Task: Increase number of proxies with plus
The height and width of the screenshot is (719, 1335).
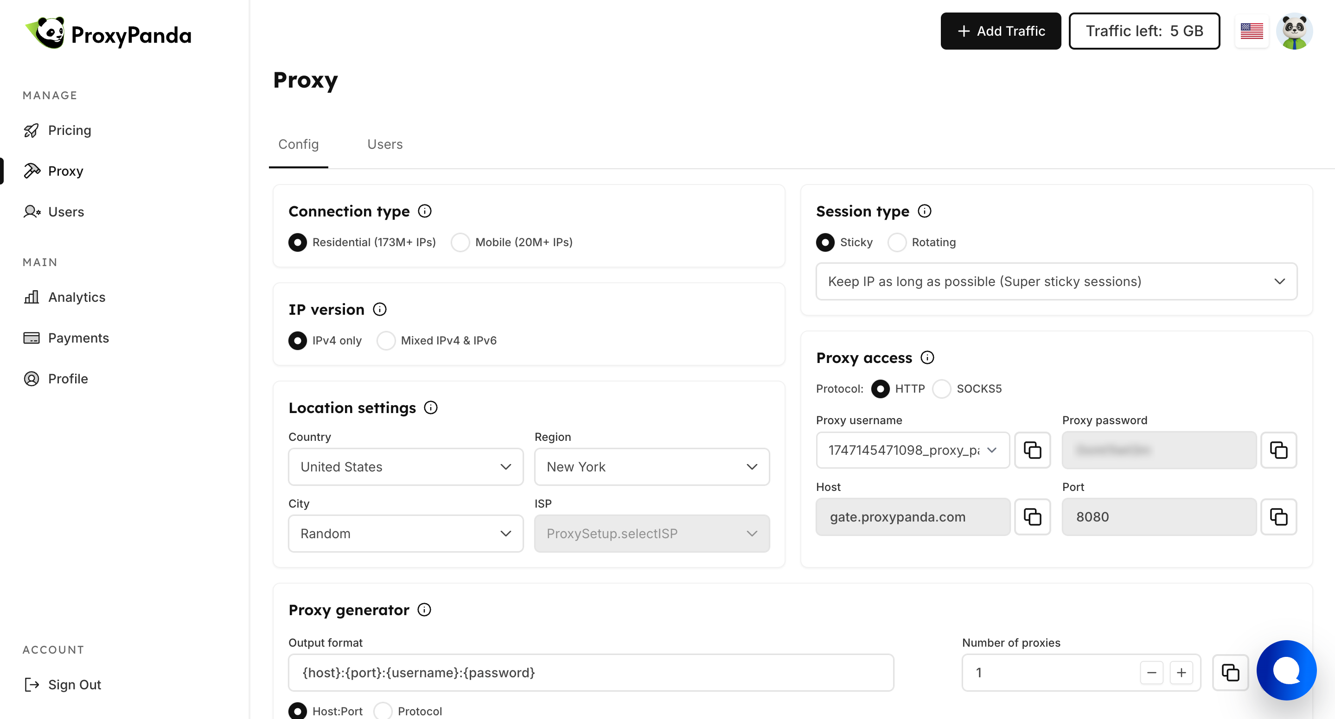Action: pos(1181,672)
